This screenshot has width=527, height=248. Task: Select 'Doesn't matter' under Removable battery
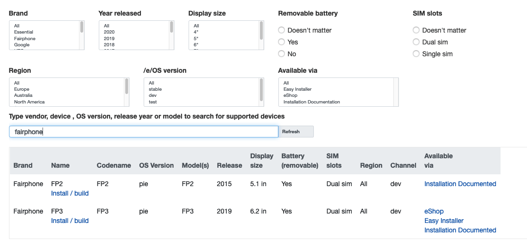click(281, 30)
